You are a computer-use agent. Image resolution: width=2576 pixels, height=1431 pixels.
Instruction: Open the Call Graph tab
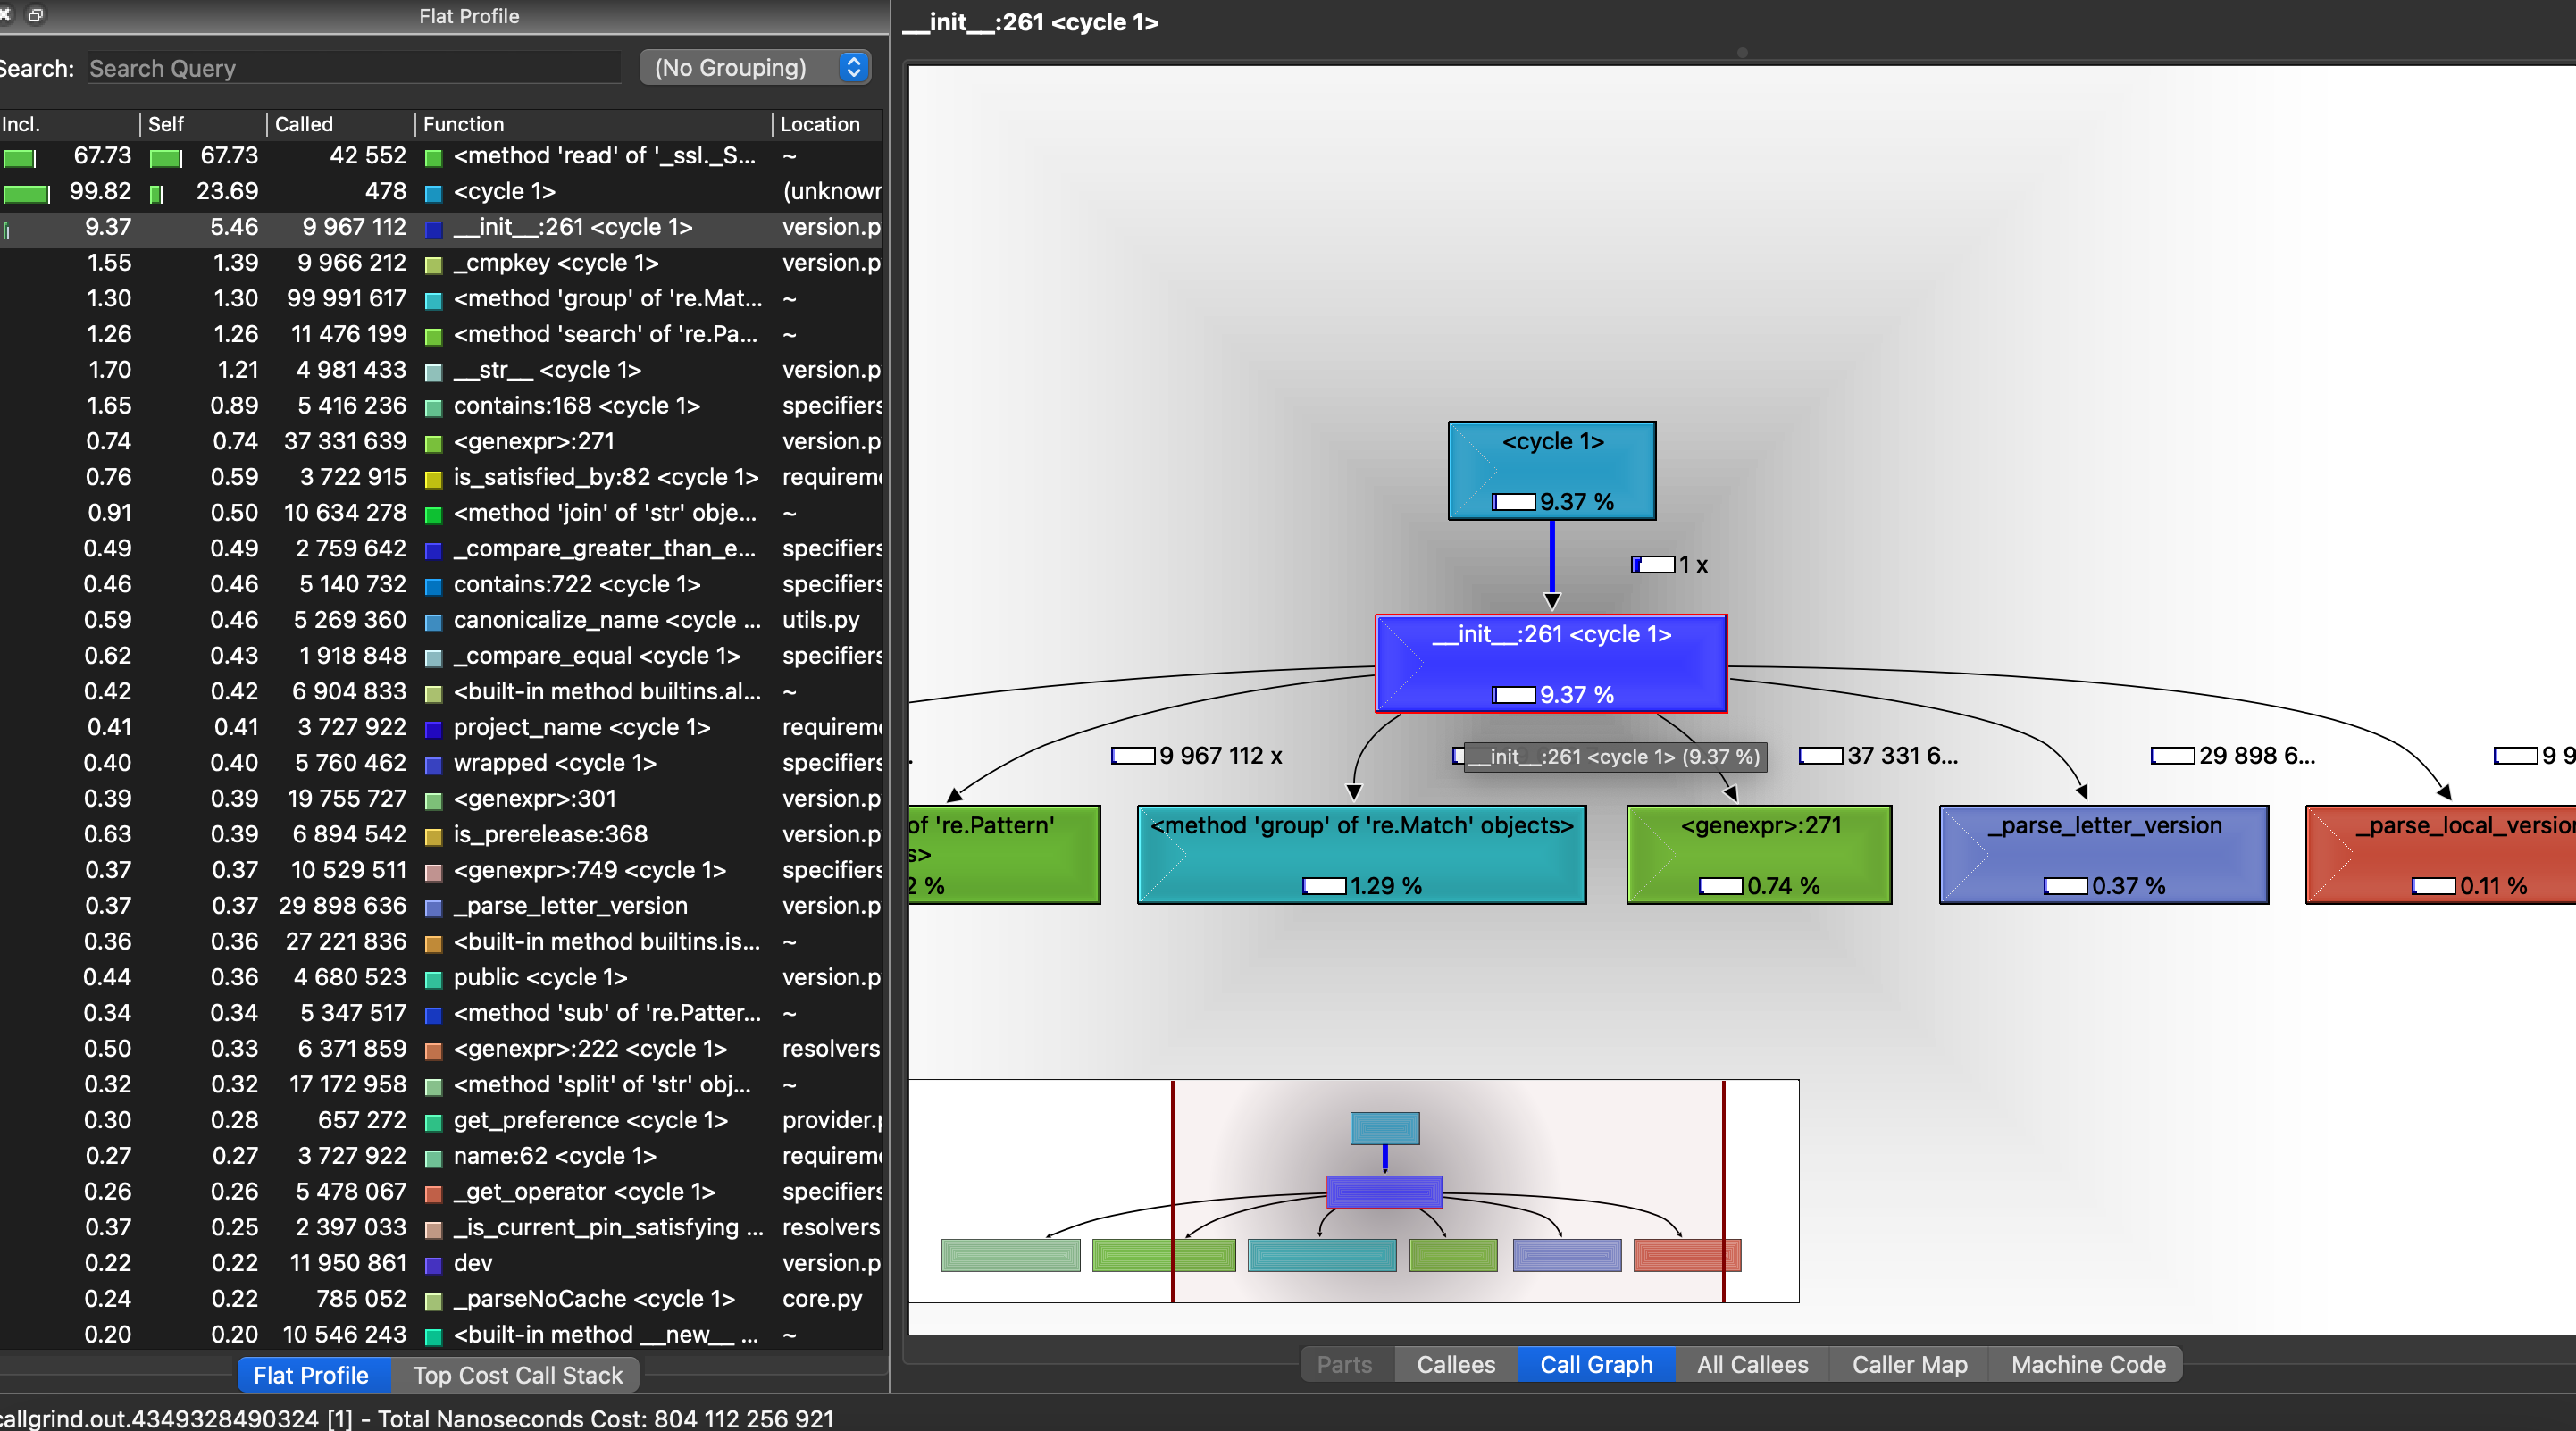coord(1596,1365)
